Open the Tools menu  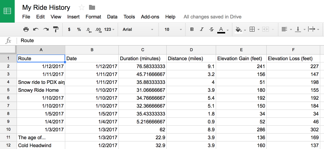tap(129, 17)
